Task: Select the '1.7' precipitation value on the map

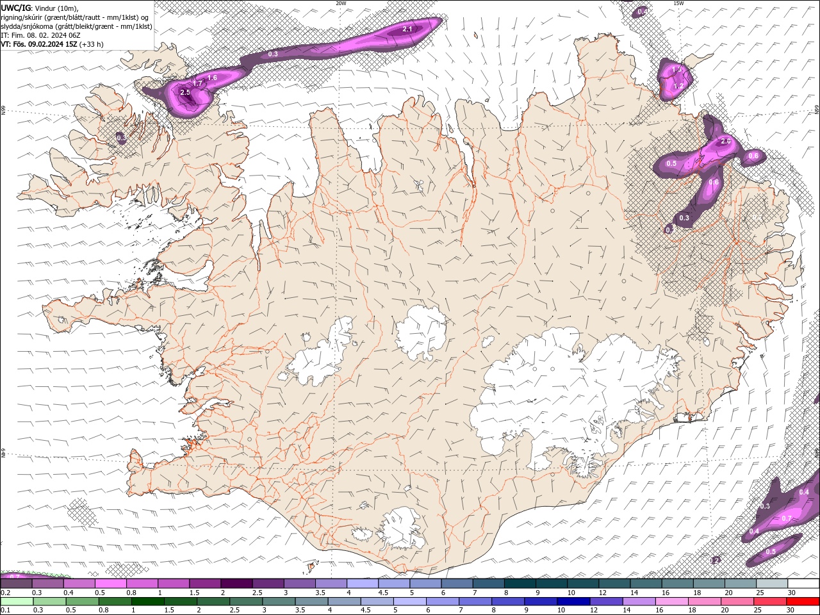Action: pyautogui.click(x=197, y=83)
